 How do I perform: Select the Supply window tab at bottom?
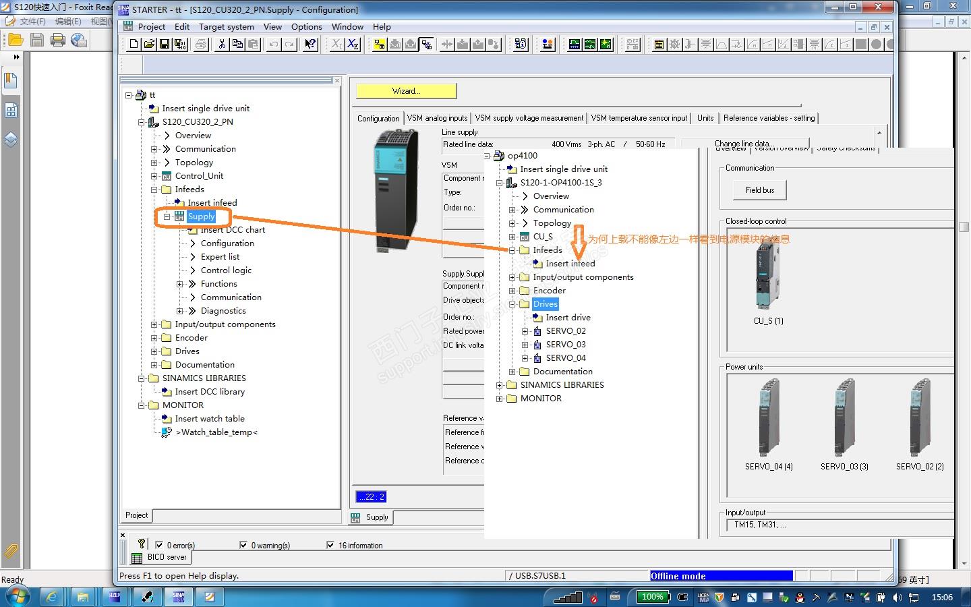tap(371, 517)
